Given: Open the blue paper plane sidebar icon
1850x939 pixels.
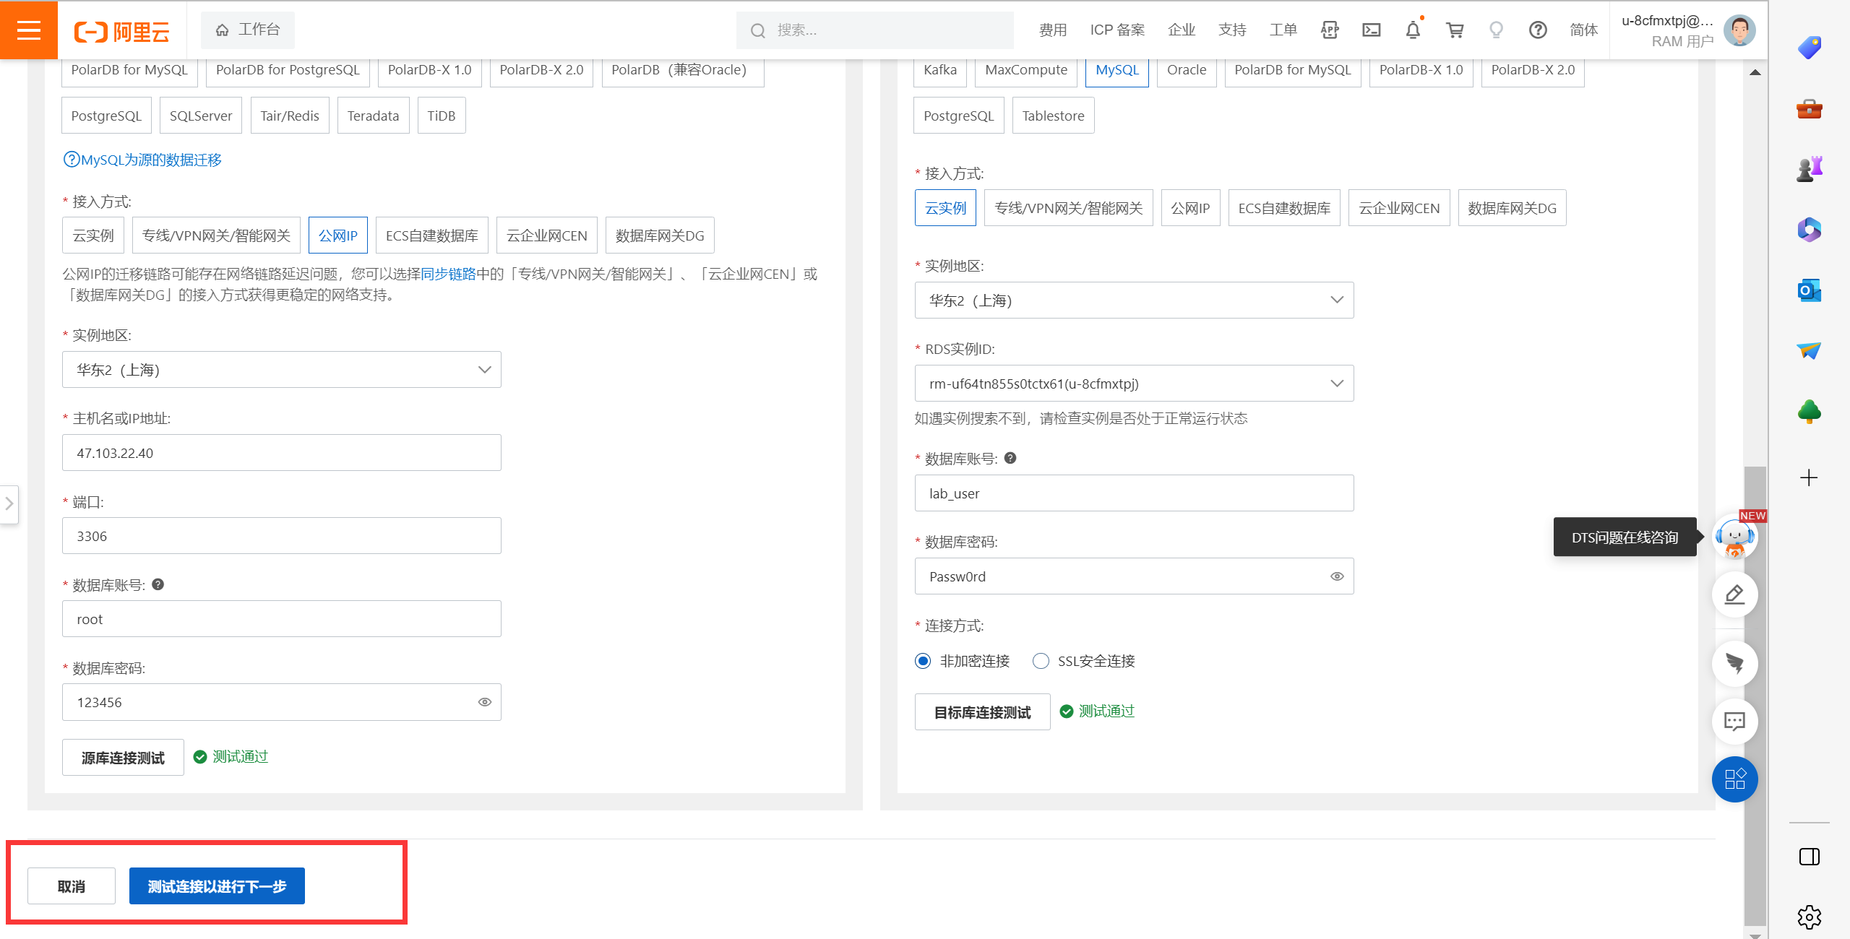Looking at the screenshot, I should [x=1810, y=350].
